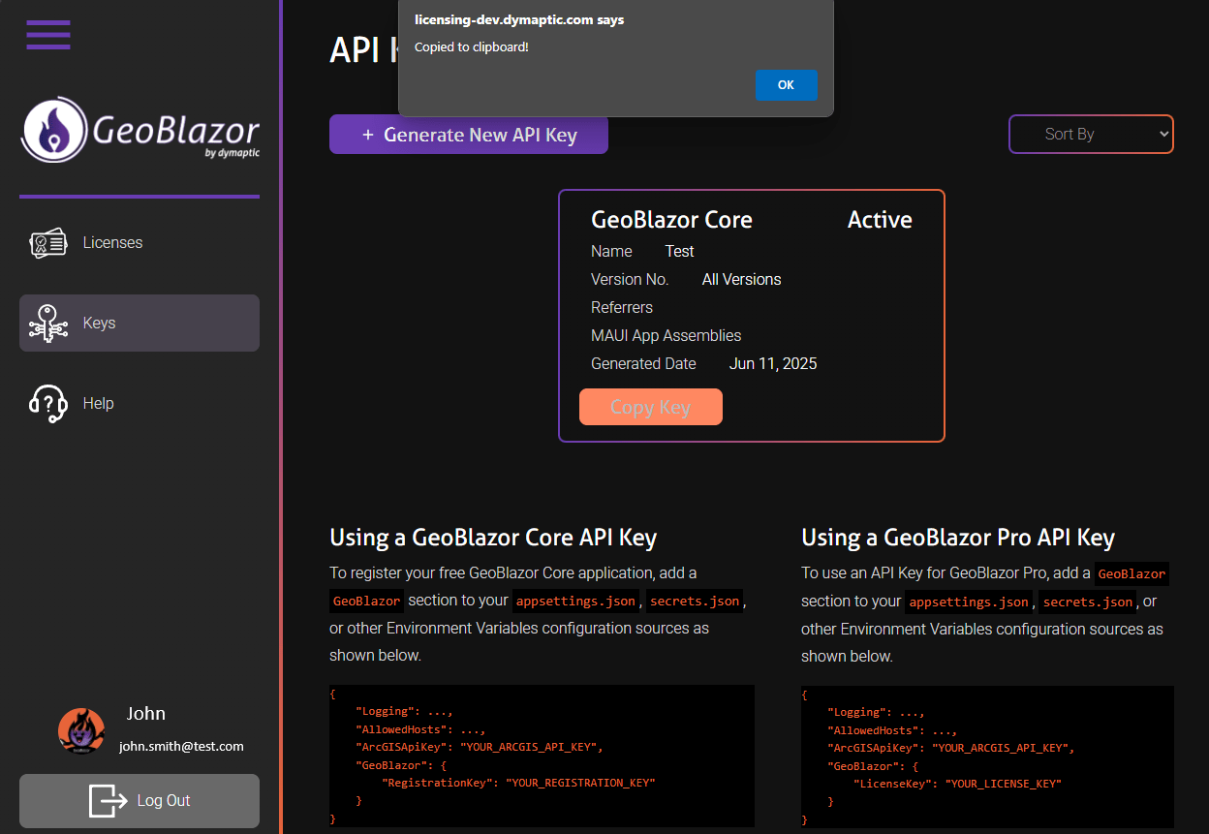Click the Keys icon in sidebar
Screen dimensions: 1209x834
[48, 324]
